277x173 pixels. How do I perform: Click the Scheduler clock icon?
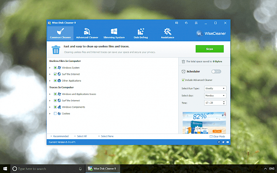point(183,72)
